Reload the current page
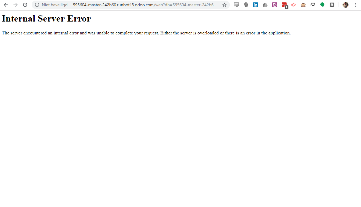The image size is (361, 207). (25, 5)
